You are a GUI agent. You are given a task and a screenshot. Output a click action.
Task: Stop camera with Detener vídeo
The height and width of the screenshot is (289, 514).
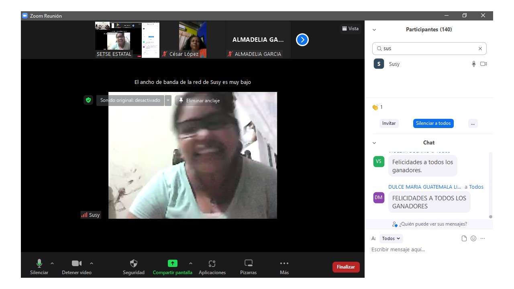[77, 267]
